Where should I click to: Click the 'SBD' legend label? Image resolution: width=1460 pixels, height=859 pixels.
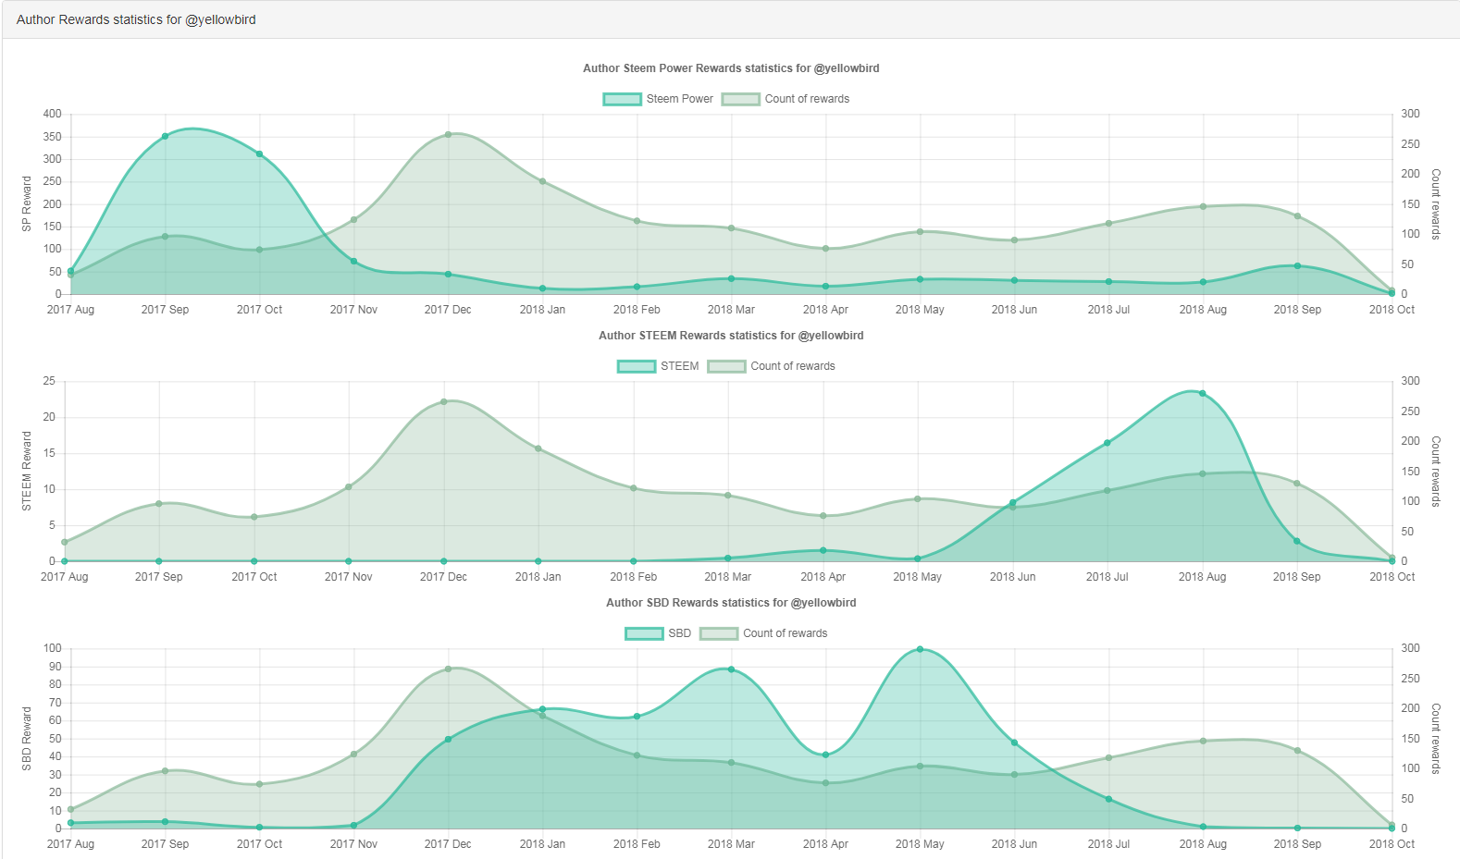point(680,633)
